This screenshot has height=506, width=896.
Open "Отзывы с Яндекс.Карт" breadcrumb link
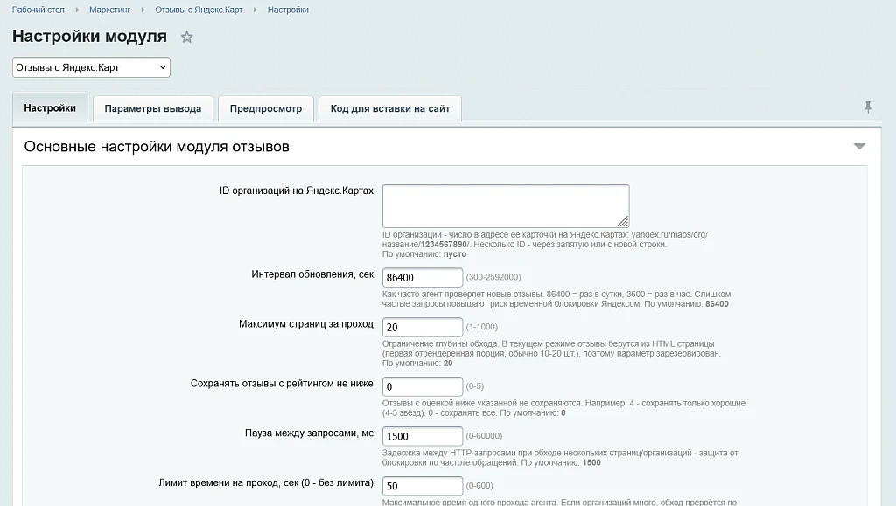coord(199,10)
